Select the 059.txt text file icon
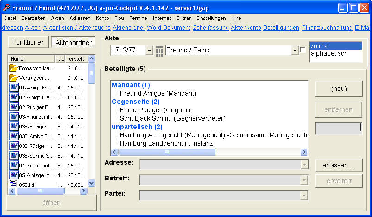The width and height of the screenshot is (372, 217). (13, 184)
